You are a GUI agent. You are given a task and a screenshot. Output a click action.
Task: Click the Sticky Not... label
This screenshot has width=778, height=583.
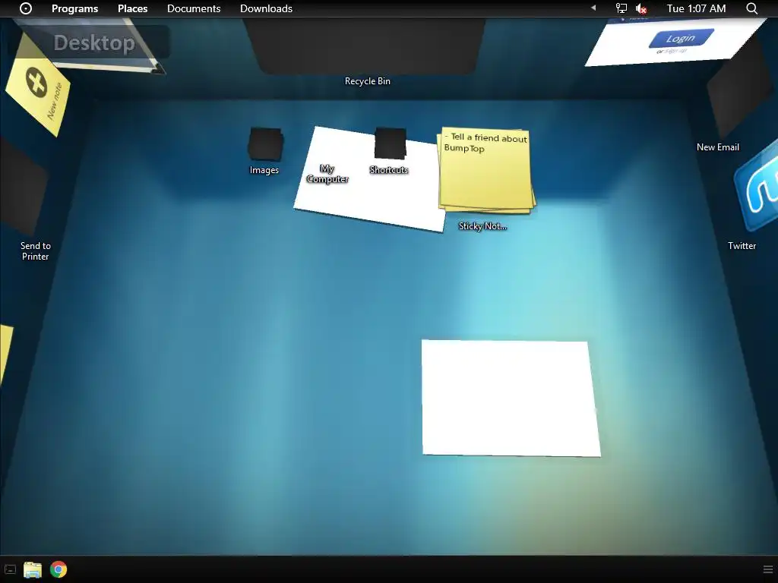click(482, 226)
